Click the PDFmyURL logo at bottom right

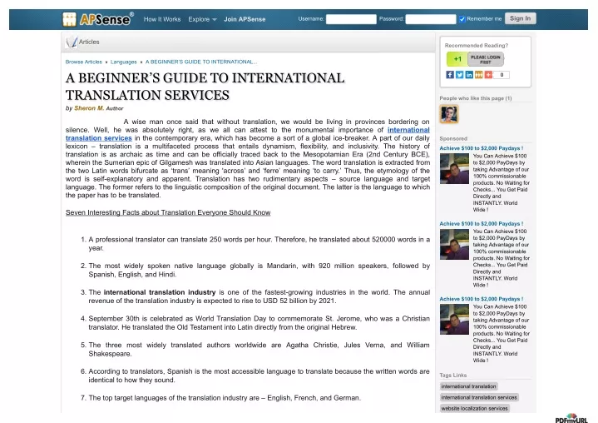coord(571,418)
